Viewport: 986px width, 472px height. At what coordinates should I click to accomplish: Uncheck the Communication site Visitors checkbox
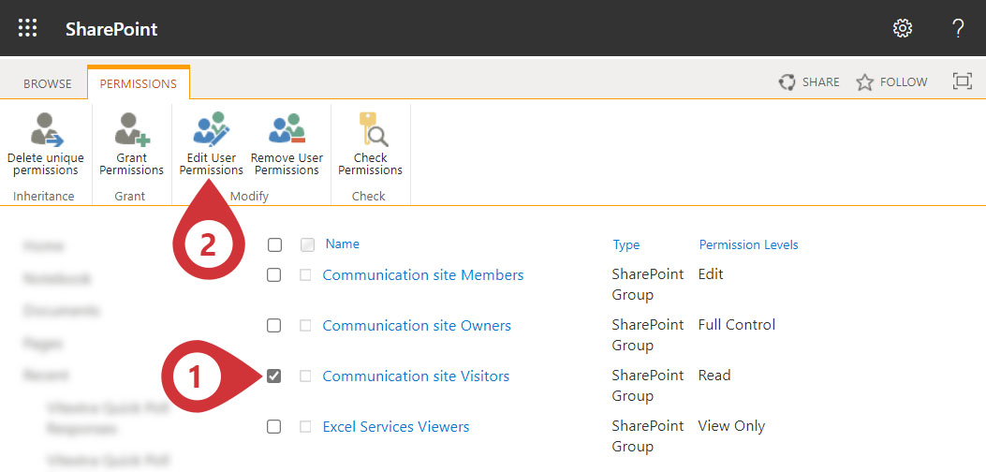coord(273,376)
